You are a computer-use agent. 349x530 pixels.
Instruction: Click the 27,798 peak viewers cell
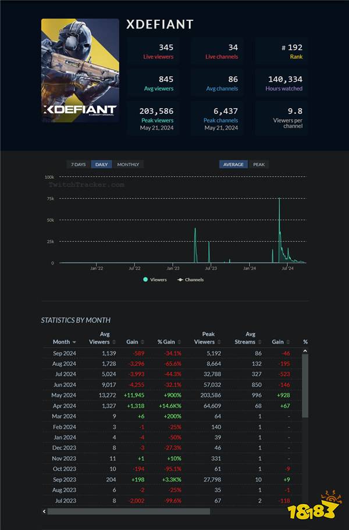click(212, 479)
